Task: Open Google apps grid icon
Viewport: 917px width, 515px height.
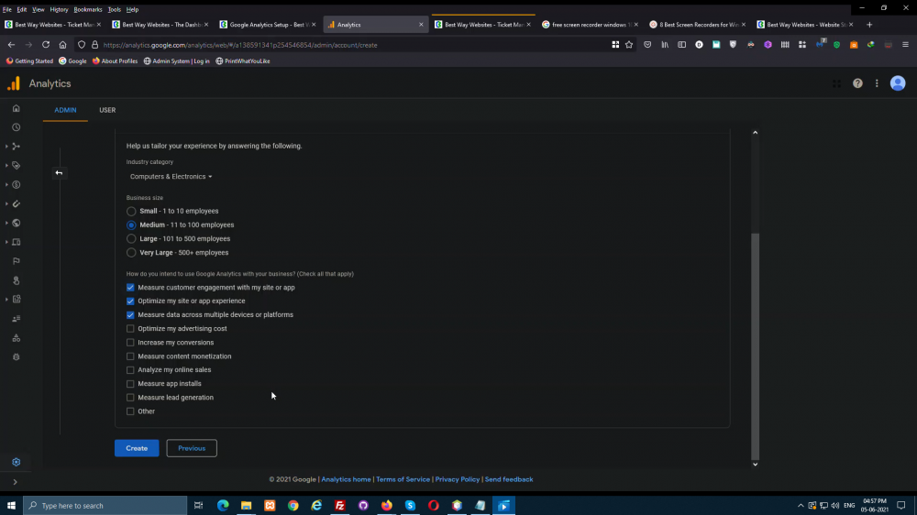Action: [x=837, y=83]
